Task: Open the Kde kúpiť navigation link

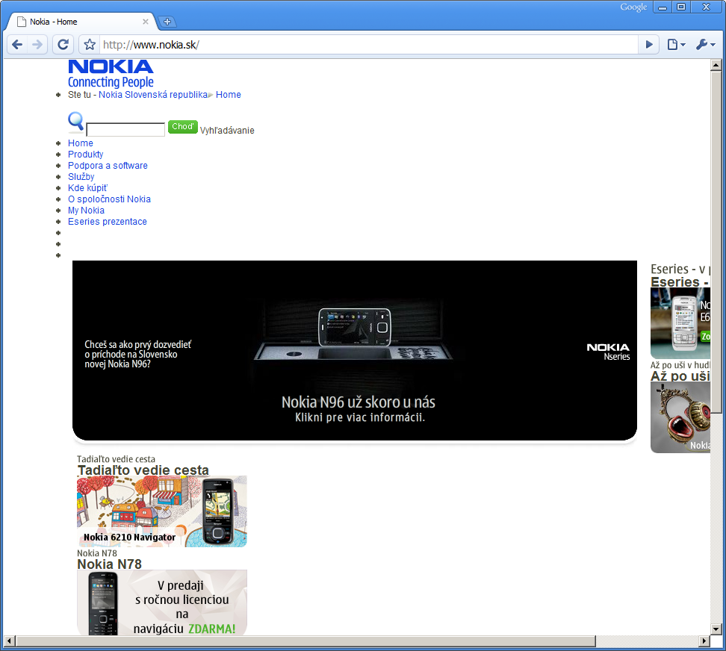Action: pos(87,188)
